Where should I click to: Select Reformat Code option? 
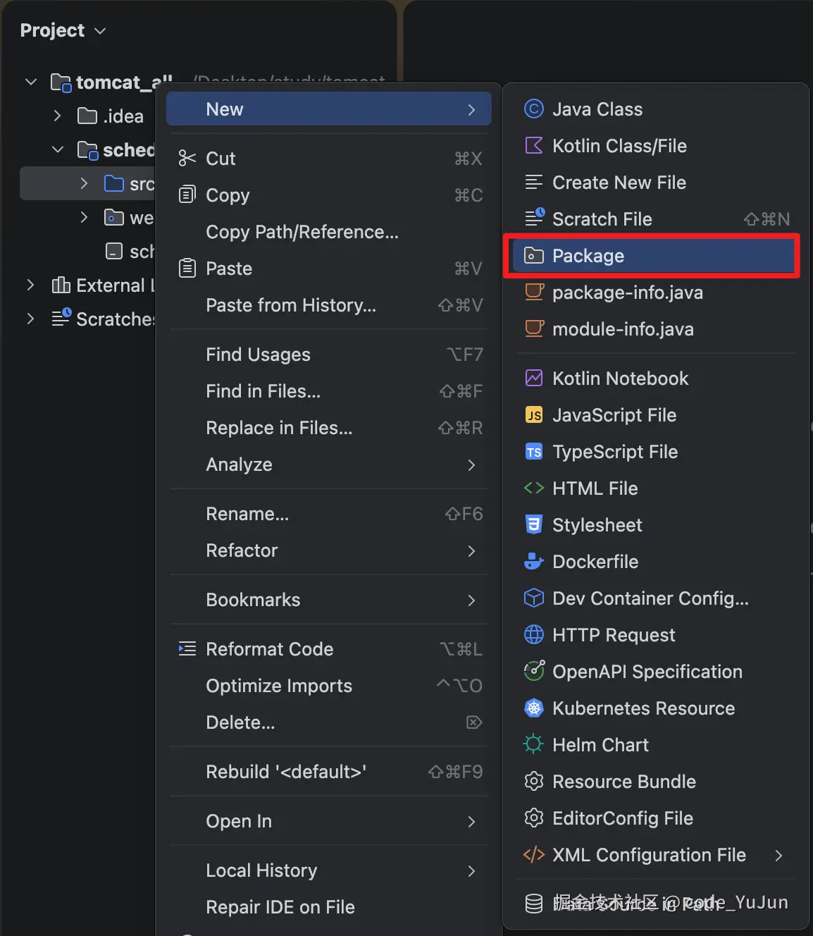269,649
